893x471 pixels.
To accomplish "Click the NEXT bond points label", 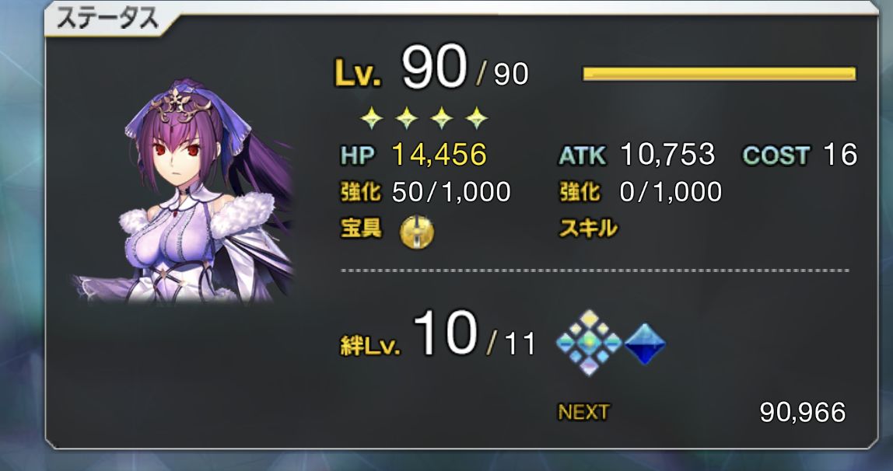I will [583, 412].
